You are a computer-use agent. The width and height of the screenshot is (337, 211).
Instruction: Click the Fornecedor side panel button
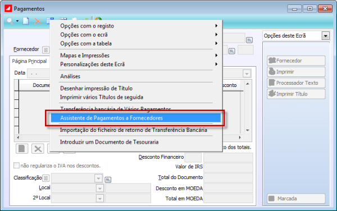[296, 61]
